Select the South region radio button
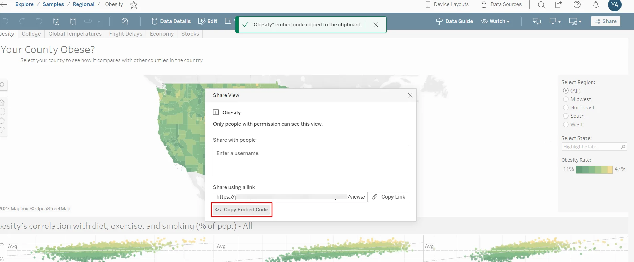Image resolution: width=634 pixels, height=262 pixels. 566,116
